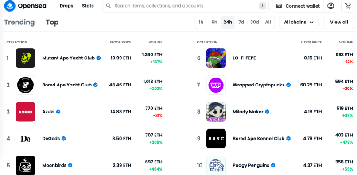Click the OpenSea logo icon
This screenshot has width=357, height=175.
10,6
